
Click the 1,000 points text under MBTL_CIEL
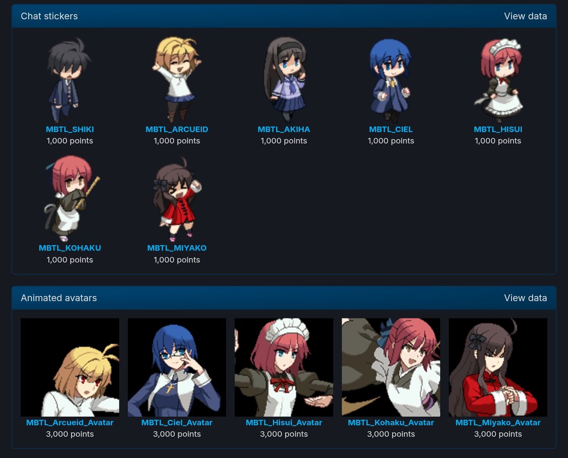coord(391,141)
